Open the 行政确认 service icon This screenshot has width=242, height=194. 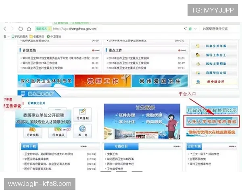(58, 133)
